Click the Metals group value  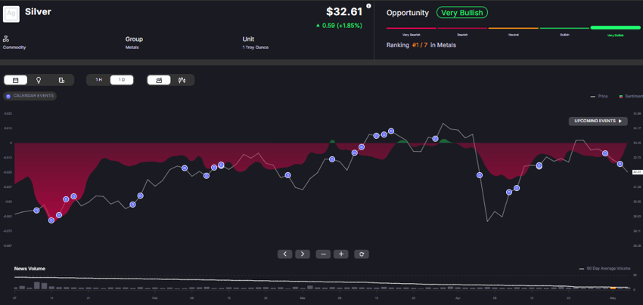(132, 48)
